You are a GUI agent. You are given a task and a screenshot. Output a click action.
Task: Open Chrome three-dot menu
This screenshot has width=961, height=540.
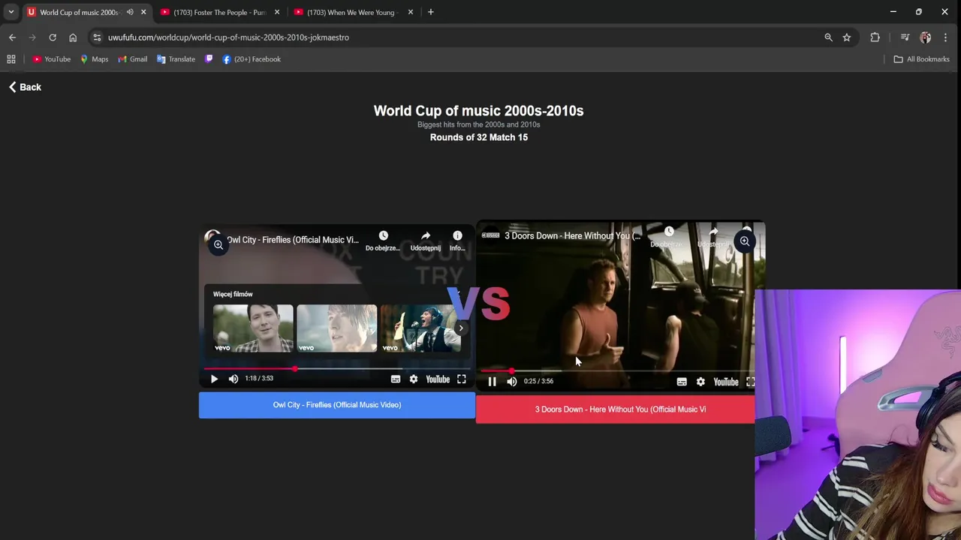pyautogui.click(x=946, y=37)
